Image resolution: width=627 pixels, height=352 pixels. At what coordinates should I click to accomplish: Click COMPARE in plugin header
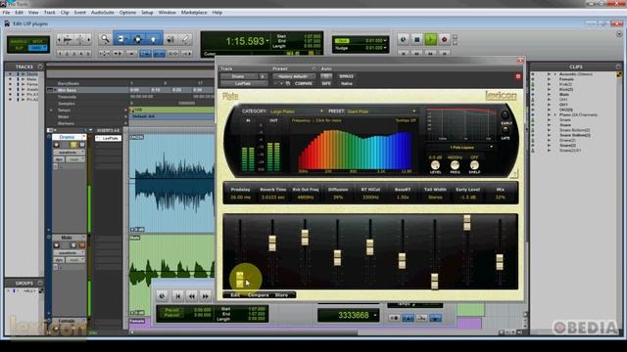point(304,83)
